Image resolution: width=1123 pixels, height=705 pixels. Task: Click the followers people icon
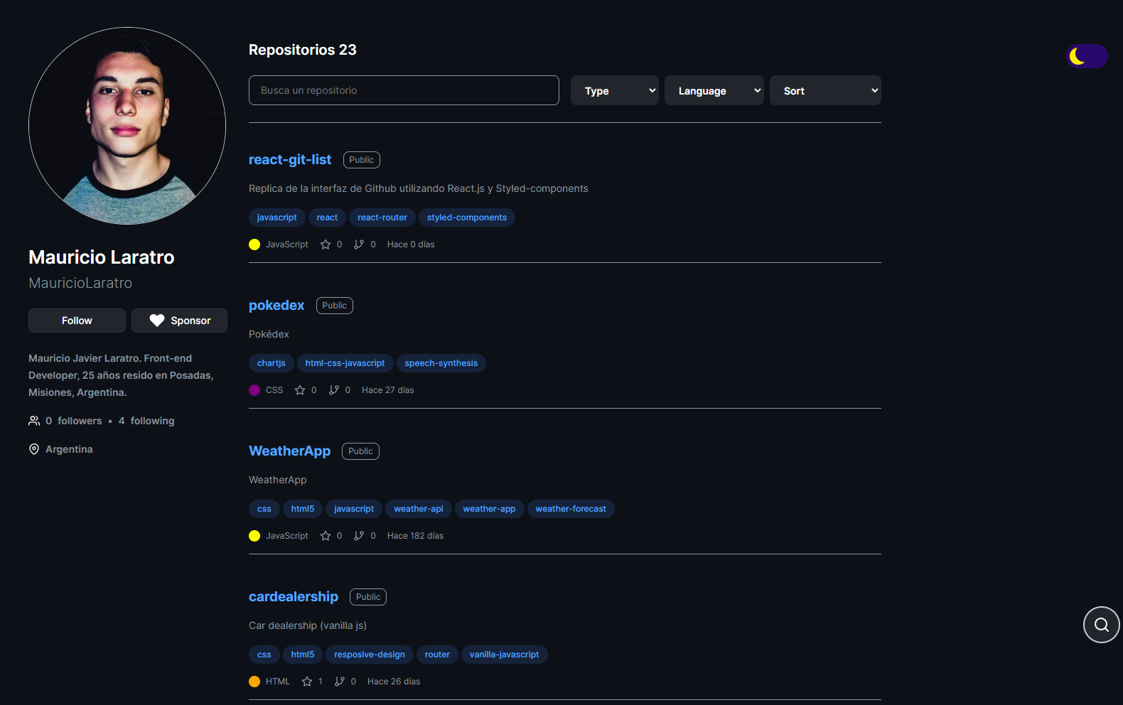coord(34,421)
